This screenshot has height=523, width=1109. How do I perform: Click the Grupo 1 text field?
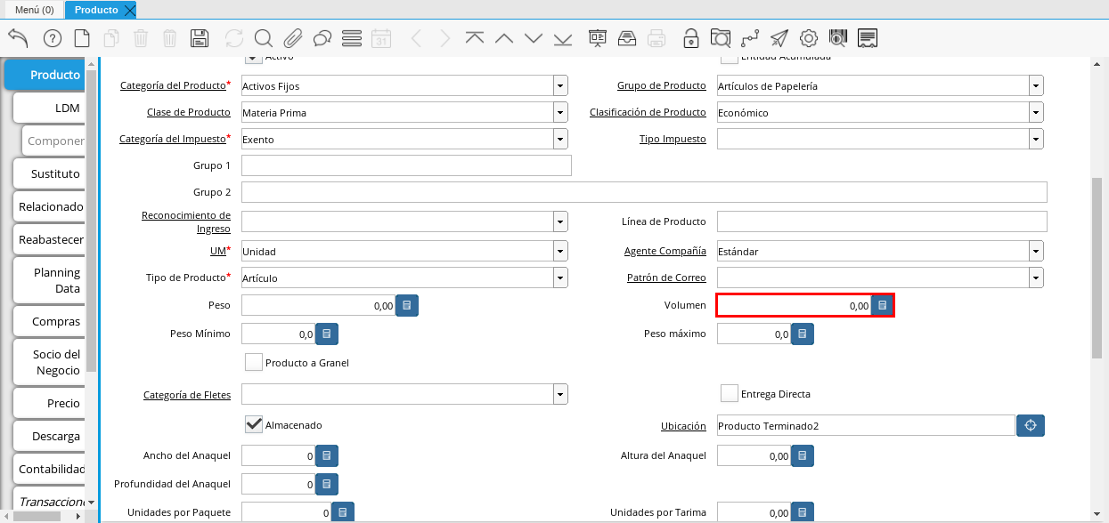coord(406,166)
